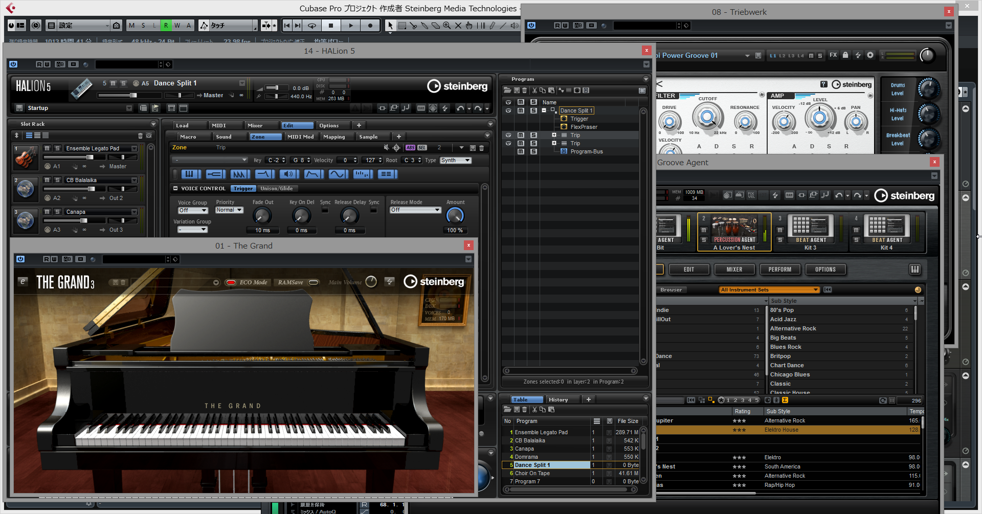Adjust Fade Out knob in Voice Control

click(262, 216)
